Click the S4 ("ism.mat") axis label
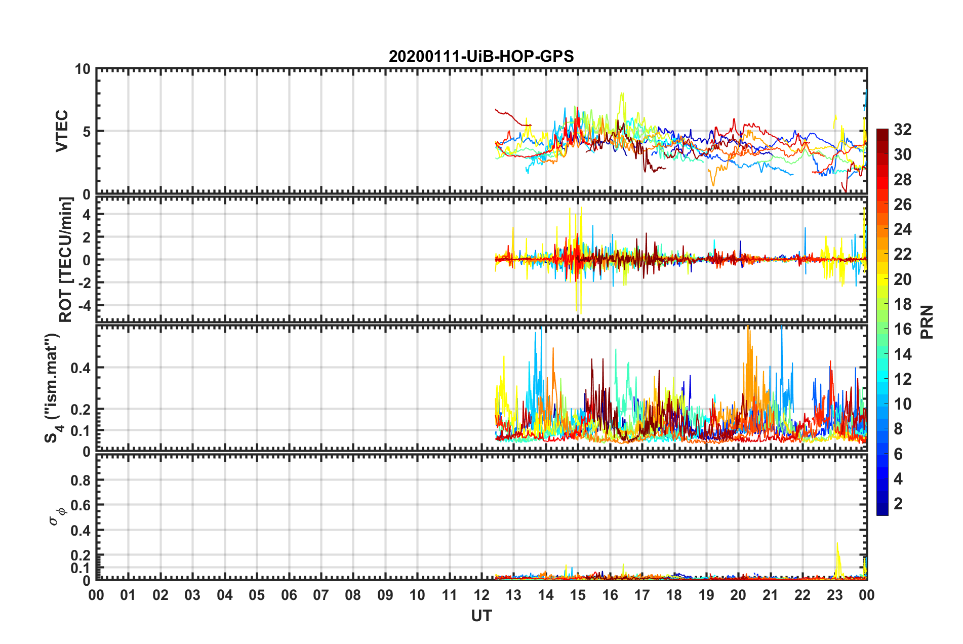Viewport: 963px width, 644px height. point(52,388)
